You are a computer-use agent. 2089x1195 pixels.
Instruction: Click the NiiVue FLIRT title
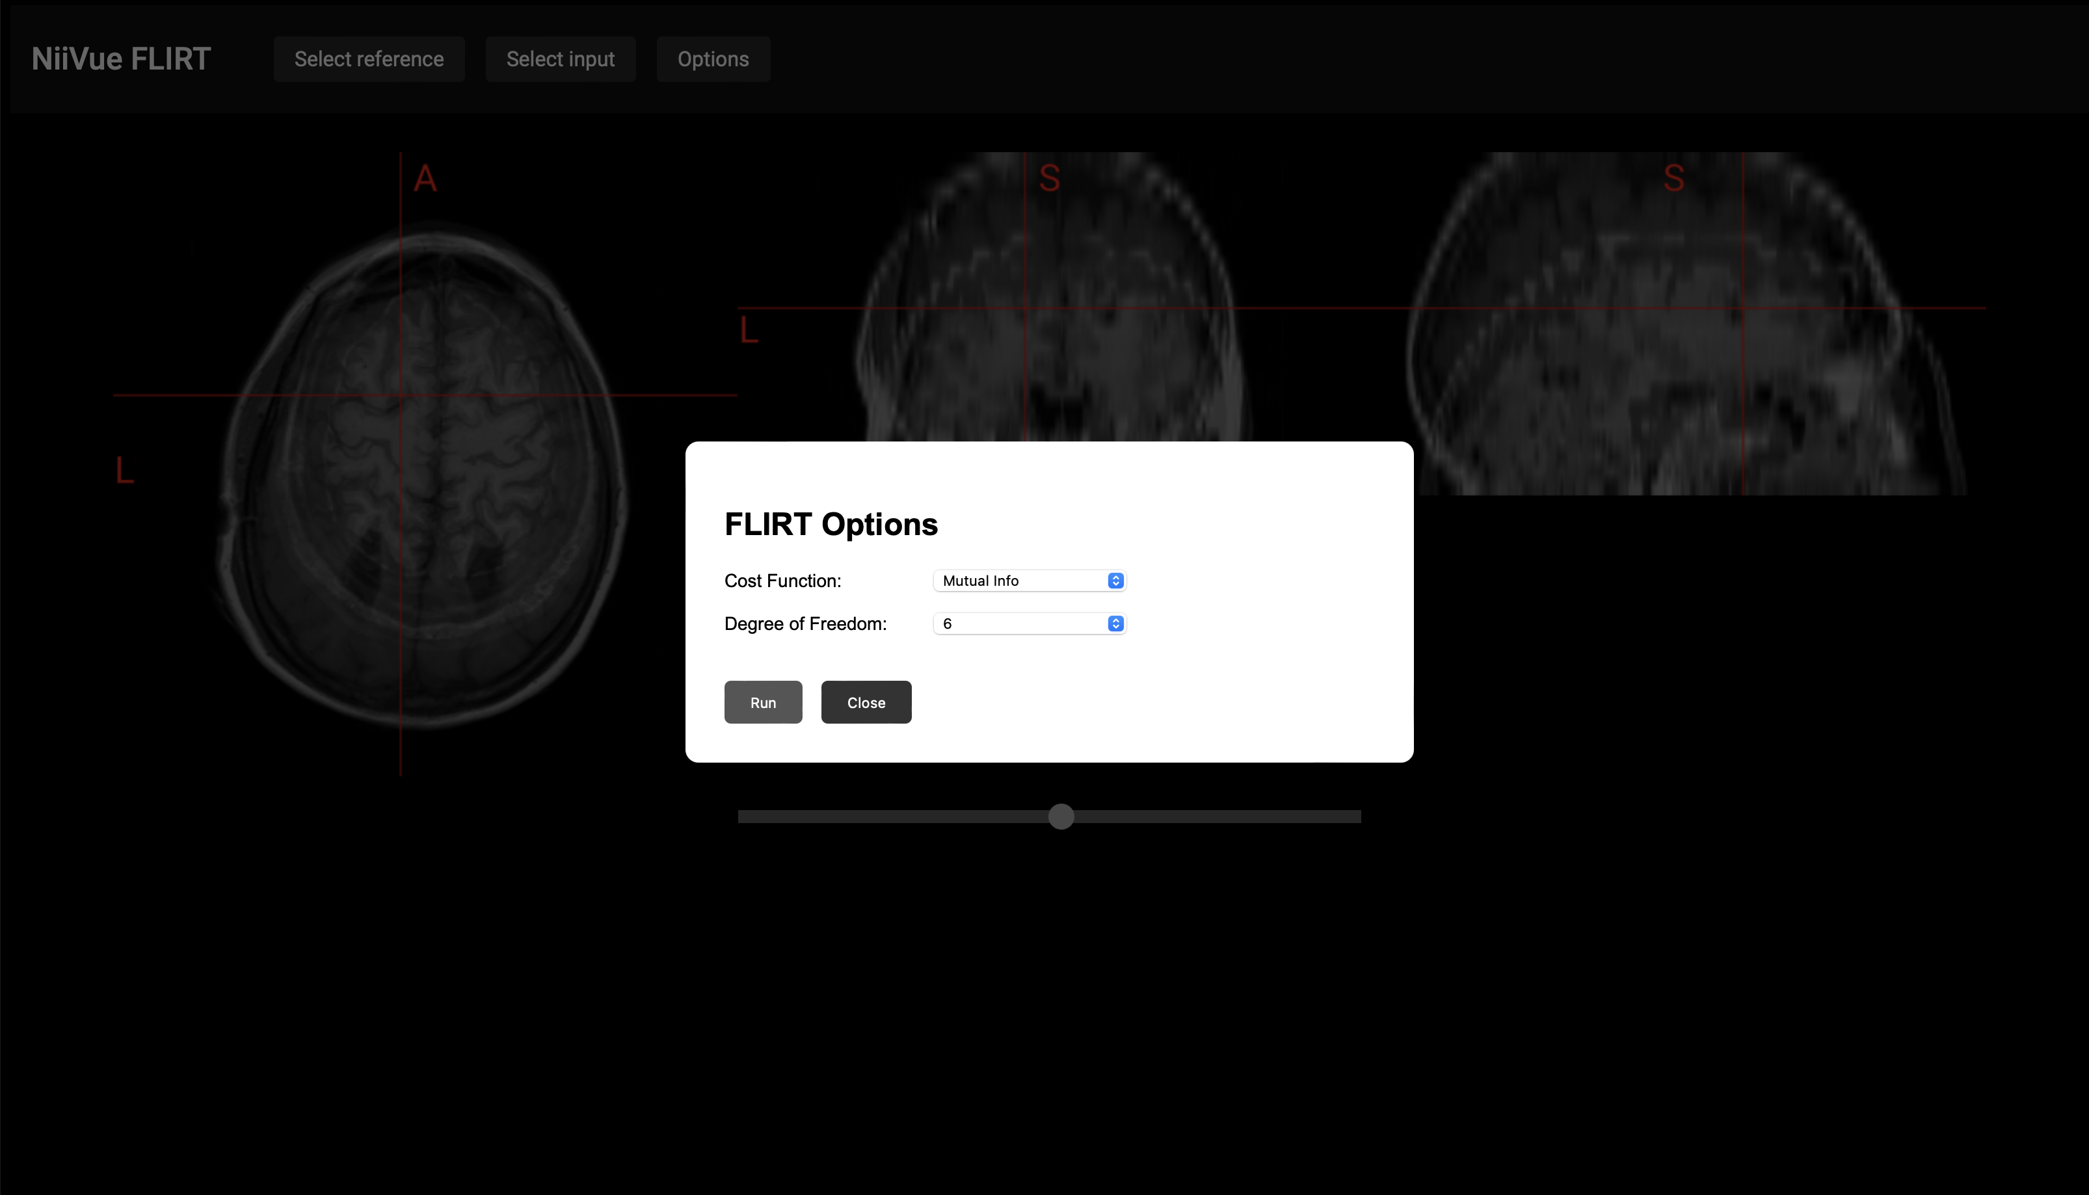(121, 59)
